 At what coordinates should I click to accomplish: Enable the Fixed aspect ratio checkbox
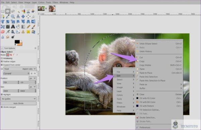tap(2, 69)
